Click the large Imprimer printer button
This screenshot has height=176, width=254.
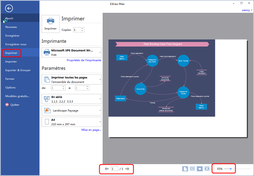pyautogui.click(x=50, y=24)
